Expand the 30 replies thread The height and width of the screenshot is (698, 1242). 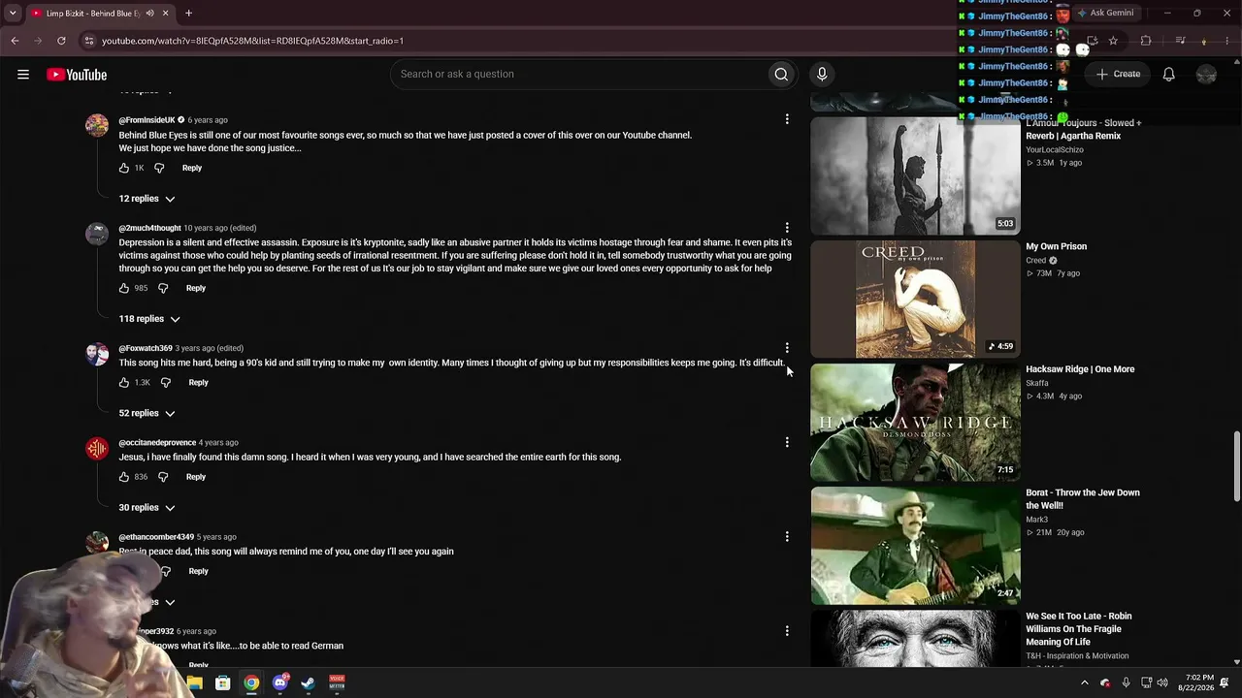(x=147, y=507)
